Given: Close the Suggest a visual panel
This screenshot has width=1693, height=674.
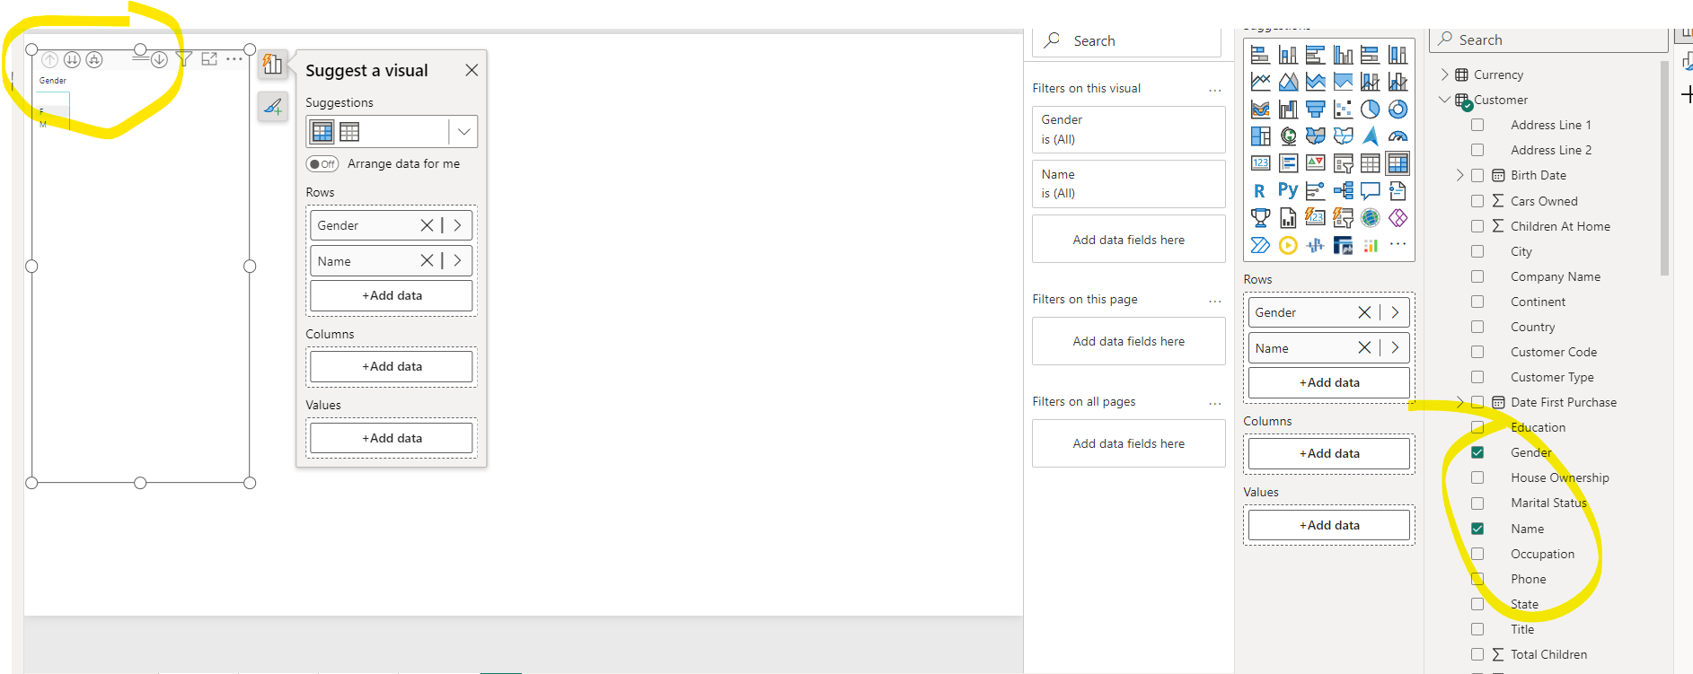Looking at the screenshot, I should click(472, 70).
